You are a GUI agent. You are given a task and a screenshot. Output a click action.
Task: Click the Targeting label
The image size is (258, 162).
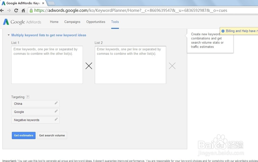pos(18,97)
